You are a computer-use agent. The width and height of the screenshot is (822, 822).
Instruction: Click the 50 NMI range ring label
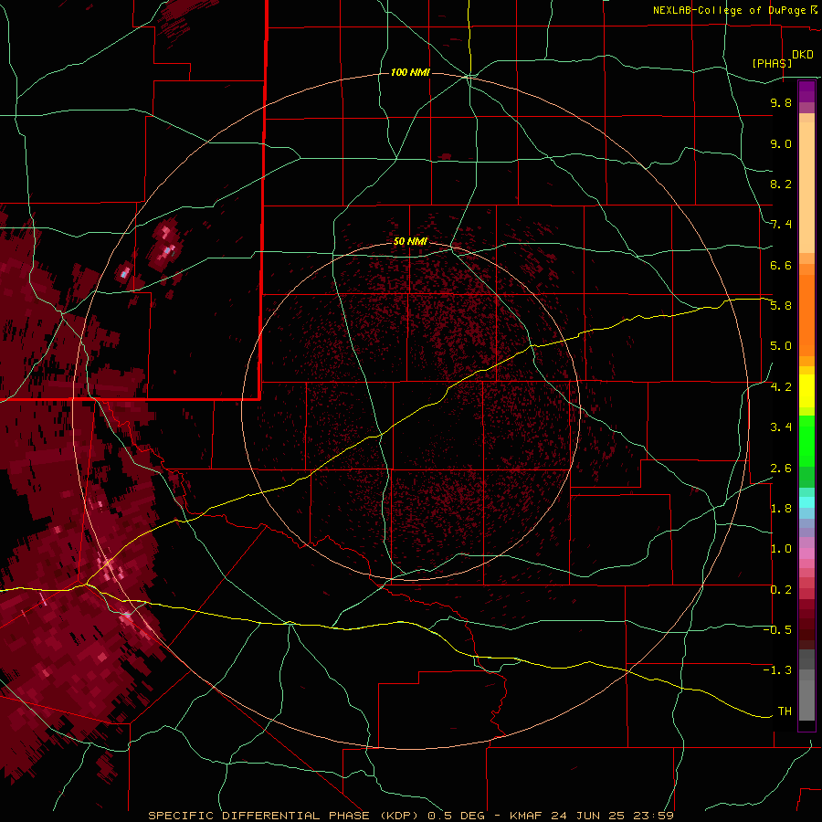coord(410,241)
